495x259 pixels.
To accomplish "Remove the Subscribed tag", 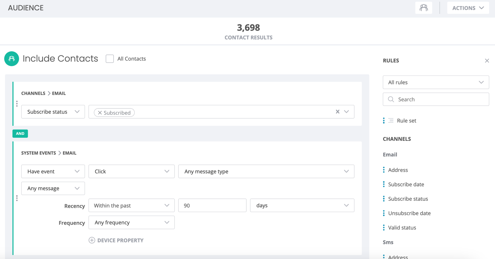I will (100, 113).
